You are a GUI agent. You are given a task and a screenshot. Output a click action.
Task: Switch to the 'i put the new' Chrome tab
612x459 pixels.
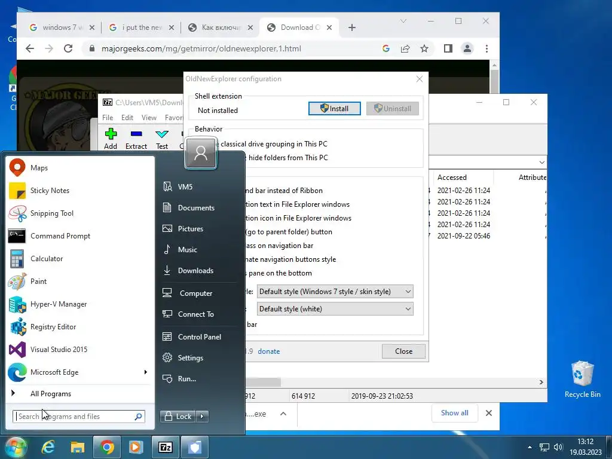click(x=142, y=27)
